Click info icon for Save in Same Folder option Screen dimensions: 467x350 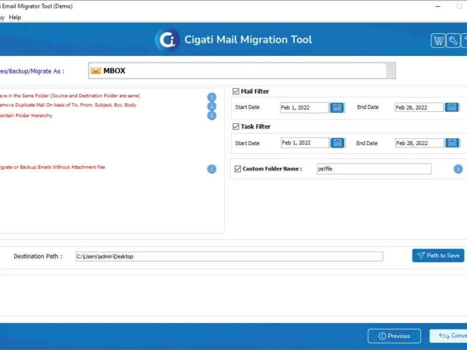click(212, 97)
